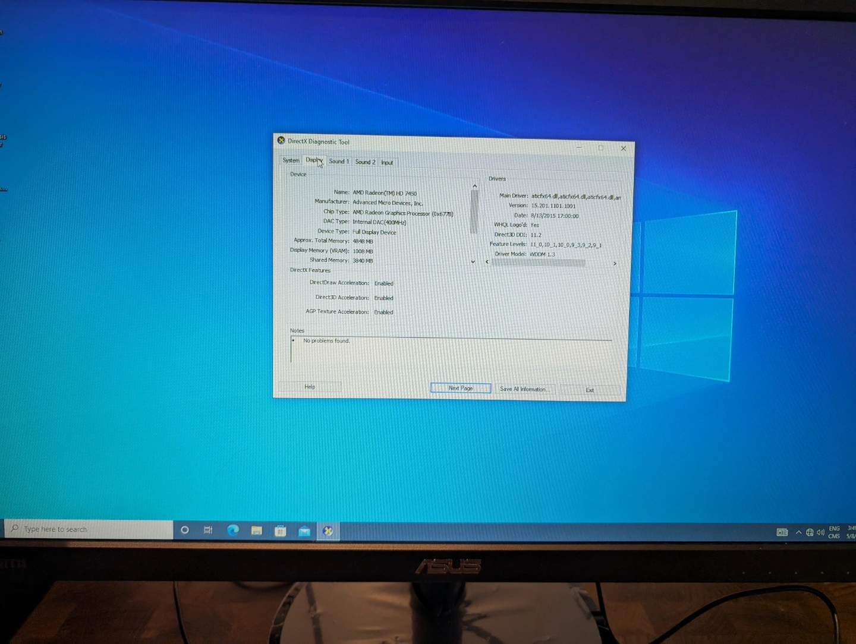Image resolution: width=856 pixels, height=644 pixels.
Task: Show hidden system tray icons
Action: (x=798, y=532)
